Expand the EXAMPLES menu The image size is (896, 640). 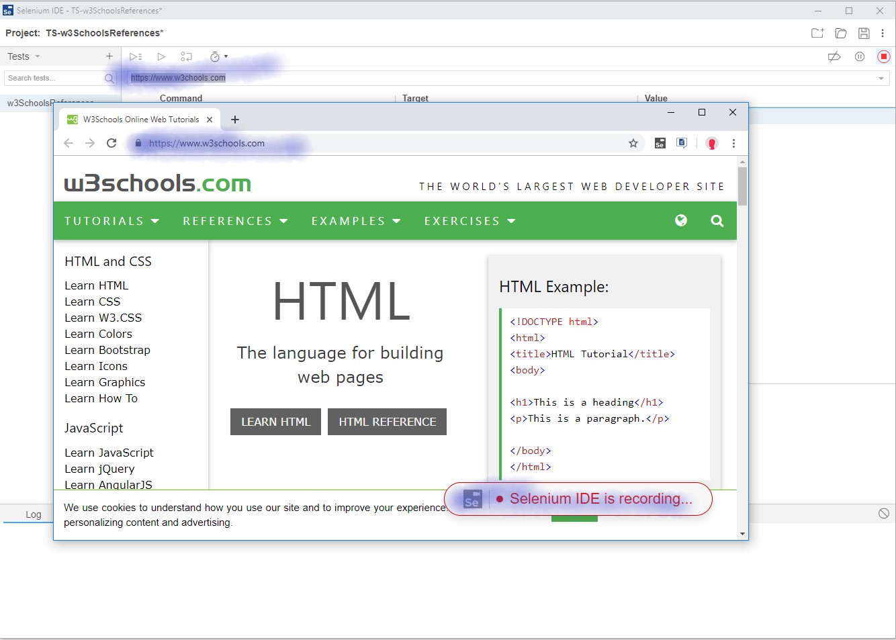pyautogui.click(x=356, y=221)
